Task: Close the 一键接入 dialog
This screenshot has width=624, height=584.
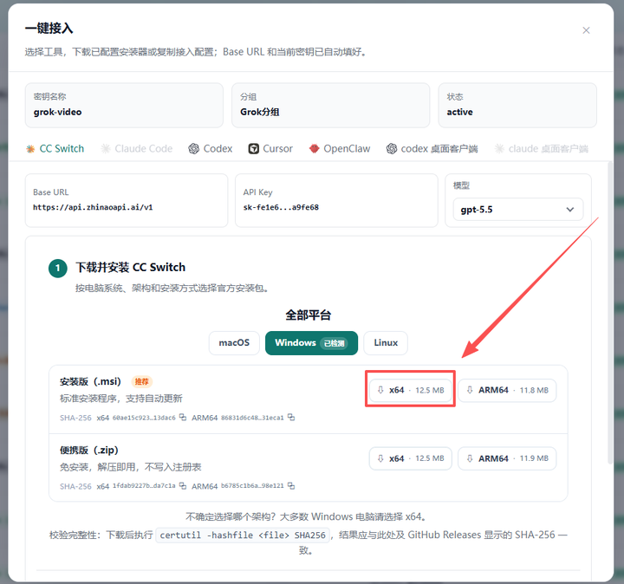Action: [586, 30]
